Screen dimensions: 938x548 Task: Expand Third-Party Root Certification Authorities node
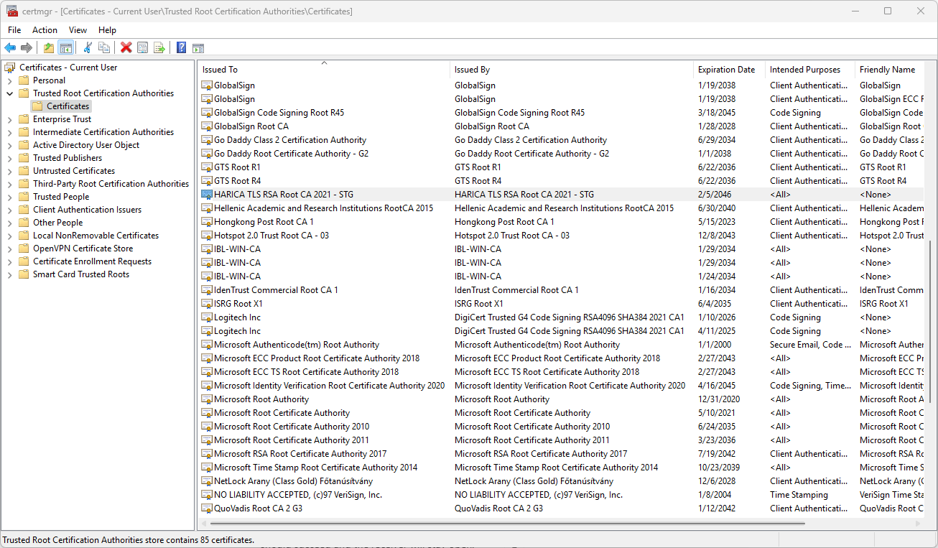point(10,184)
